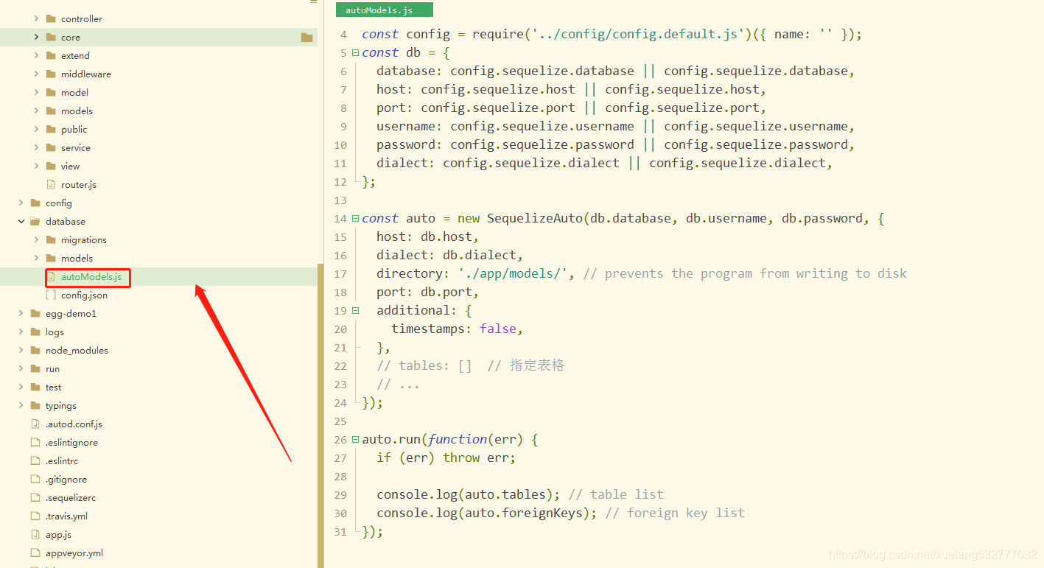Viewport: 1044px width, 568px height.
Task: Fold the auto.run function at line 26
Action: (355, 439)
